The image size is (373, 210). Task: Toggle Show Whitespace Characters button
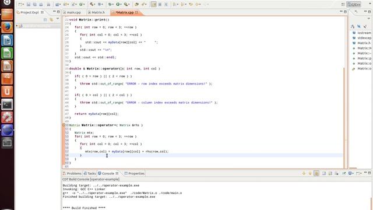[x=166, y=4]
